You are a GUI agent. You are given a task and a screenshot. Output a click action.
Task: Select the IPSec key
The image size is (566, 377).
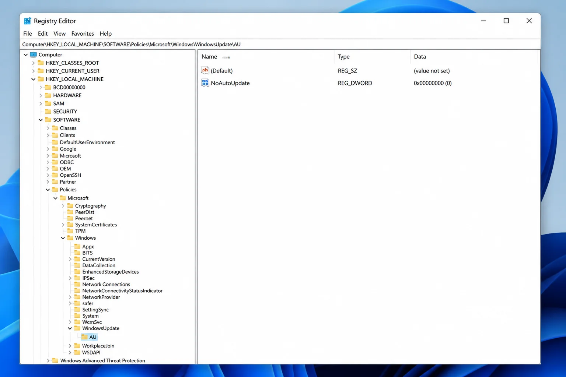coord(88,278)
